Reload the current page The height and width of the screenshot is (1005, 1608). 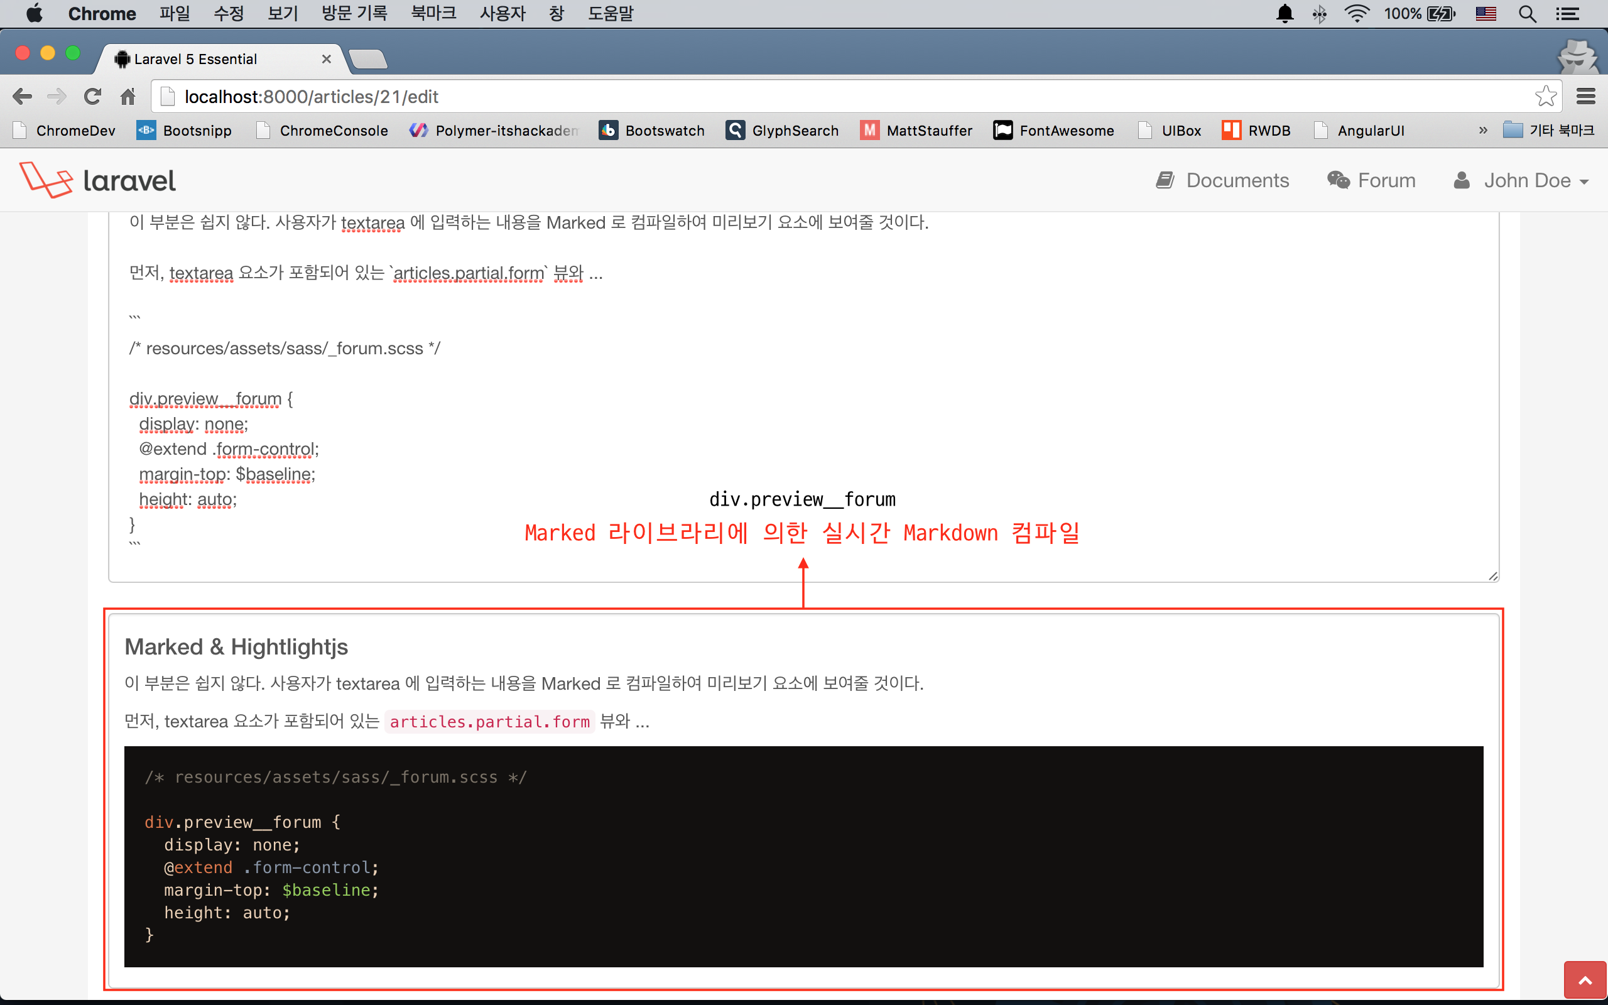92,97
